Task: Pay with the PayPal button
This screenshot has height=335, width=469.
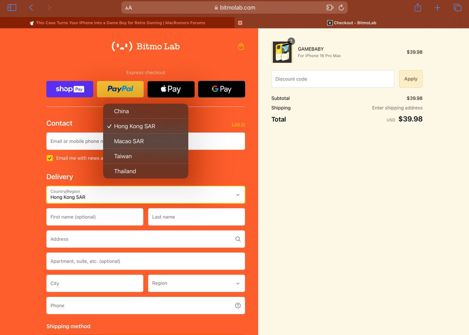Action: point(120,89)
